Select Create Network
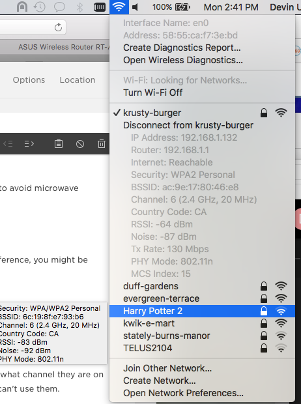Viewport: 301px width, 404px height. pyautogui.click(x=203, y=381)
